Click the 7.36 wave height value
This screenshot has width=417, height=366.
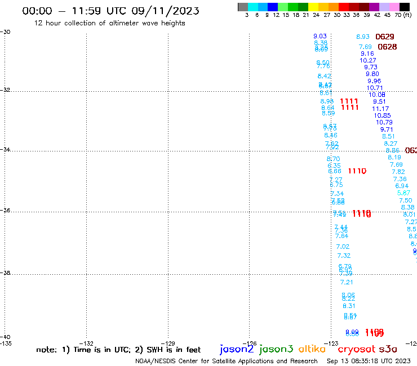(400, 179)
